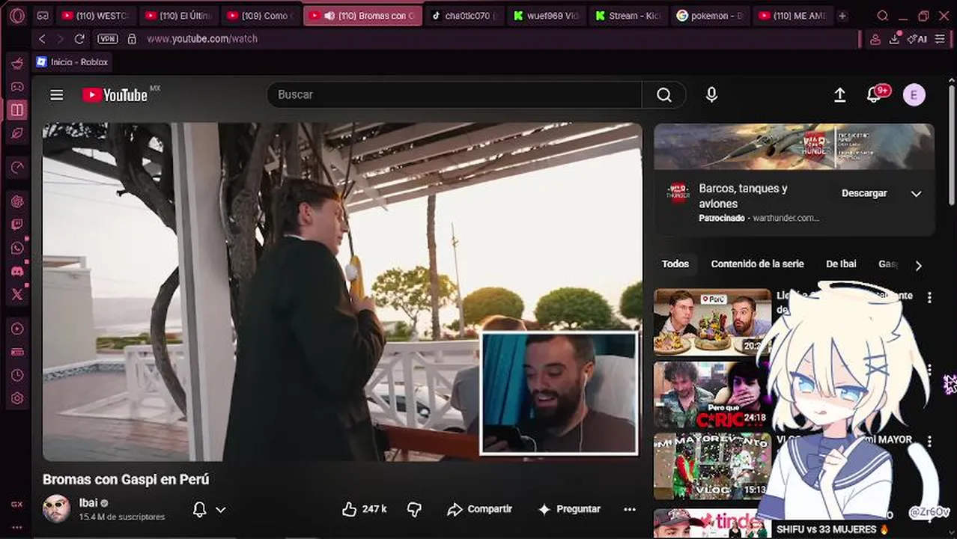Mute the Bromas con Gaspi tab audio
This screenshot has height=539, width=957.
[329, 16]
